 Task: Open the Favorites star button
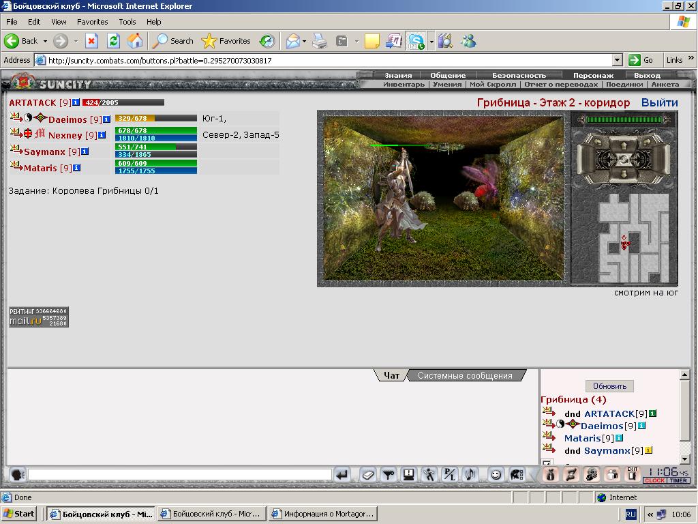tap(226, 41)
